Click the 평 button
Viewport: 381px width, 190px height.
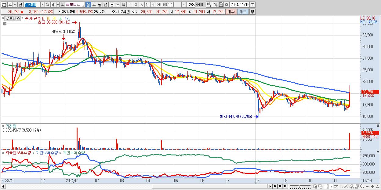[252, 12]
